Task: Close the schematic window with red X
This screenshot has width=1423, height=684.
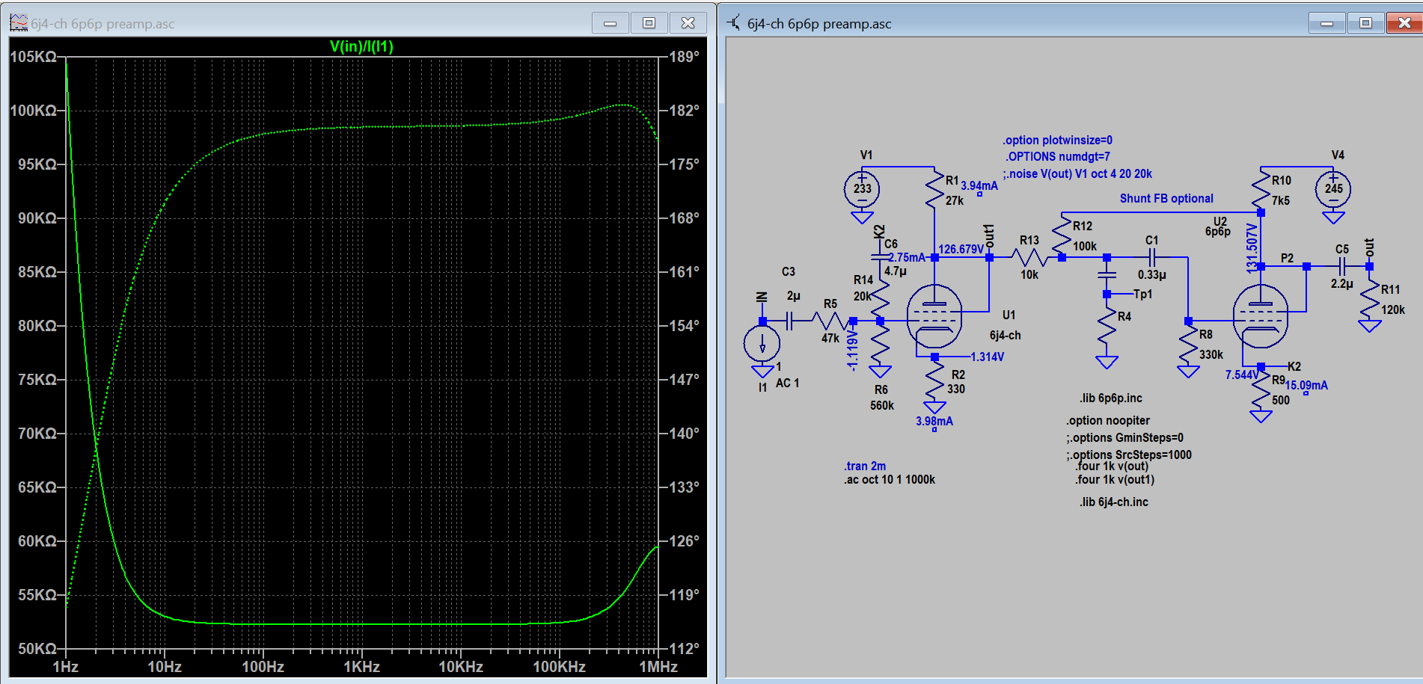Action: point(1404,23)
